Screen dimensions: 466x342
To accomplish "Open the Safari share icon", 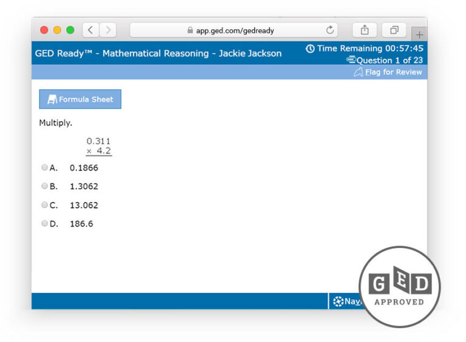I will 365,30.
